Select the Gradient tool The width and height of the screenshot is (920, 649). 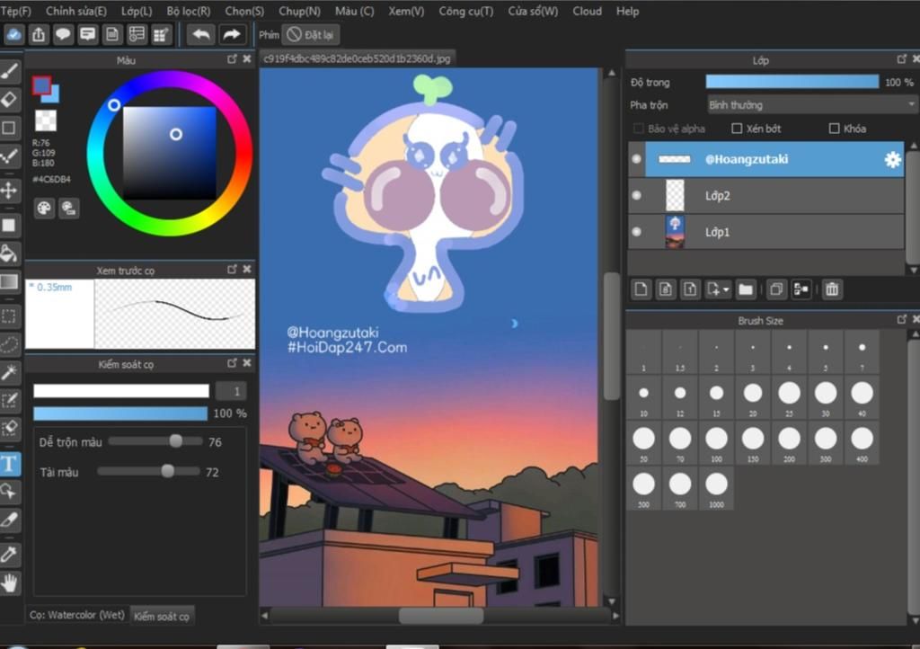[9, 281]
